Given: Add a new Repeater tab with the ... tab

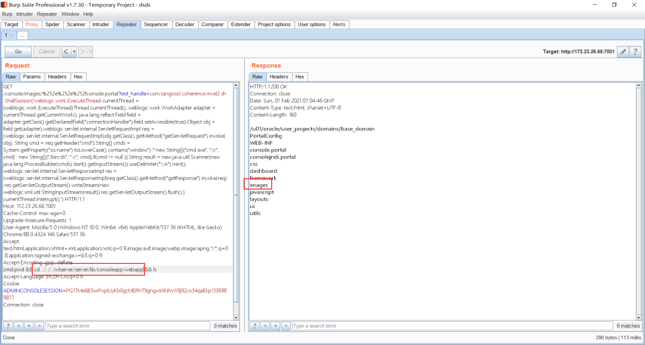Looking at the screenshot, I should point(22,35).
